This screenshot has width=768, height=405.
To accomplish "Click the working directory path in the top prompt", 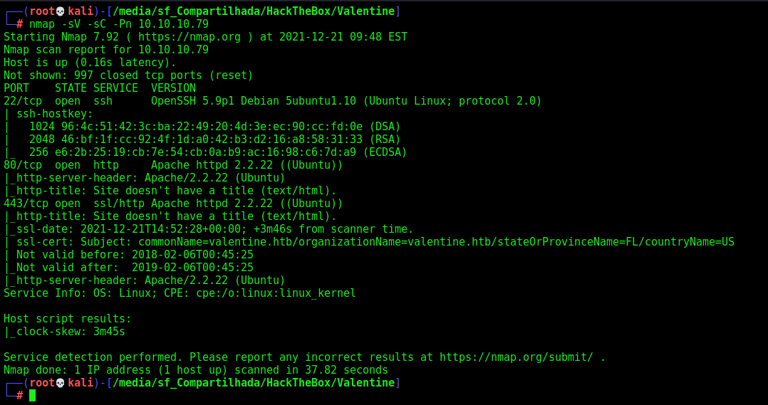I will coord(254,11).
